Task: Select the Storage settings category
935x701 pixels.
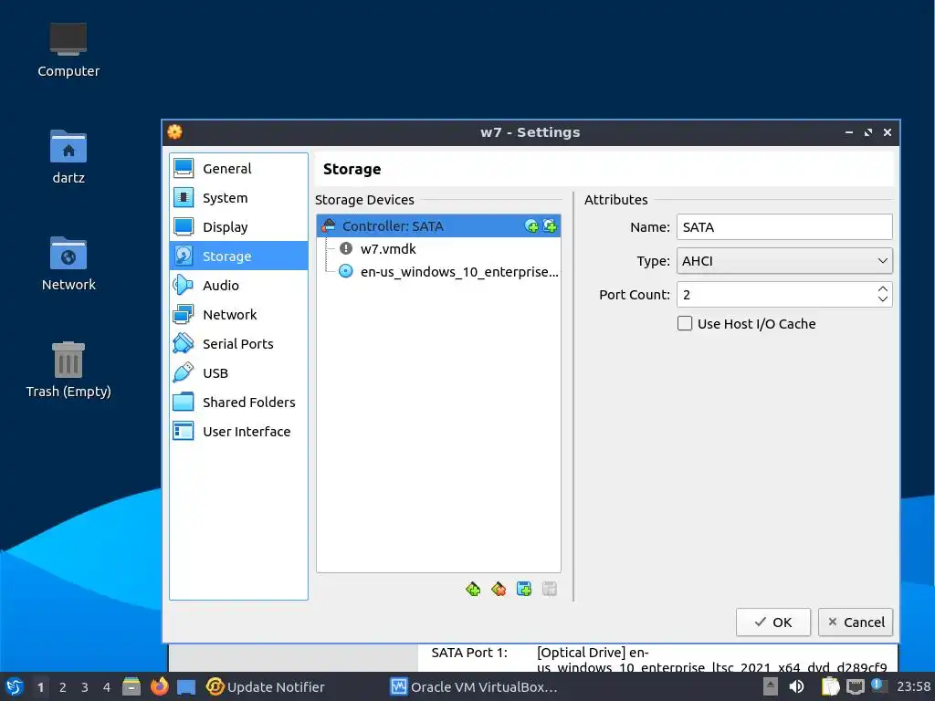Action: [238, 256]
